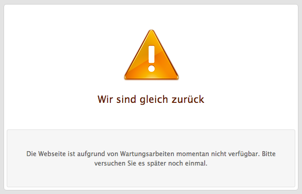This screenshot has height=194, width=302.
Task: Click the white dot of the exclamation mark
Action: point(151,69)
